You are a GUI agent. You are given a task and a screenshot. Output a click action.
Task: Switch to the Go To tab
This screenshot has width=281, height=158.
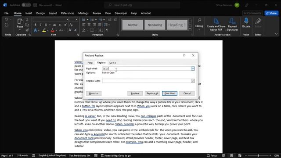point(112,63)
